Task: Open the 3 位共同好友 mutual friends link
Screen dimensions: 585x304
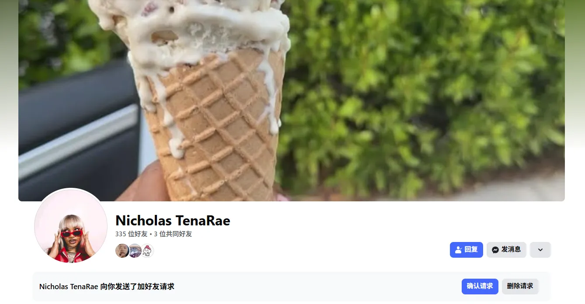Action: click(173, 234)
